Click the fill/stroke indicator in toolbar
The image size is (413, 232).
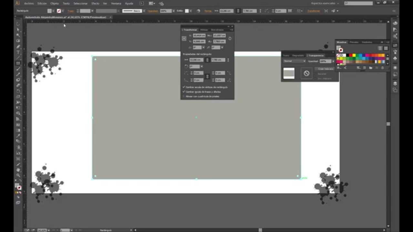(x=18, y=187)
